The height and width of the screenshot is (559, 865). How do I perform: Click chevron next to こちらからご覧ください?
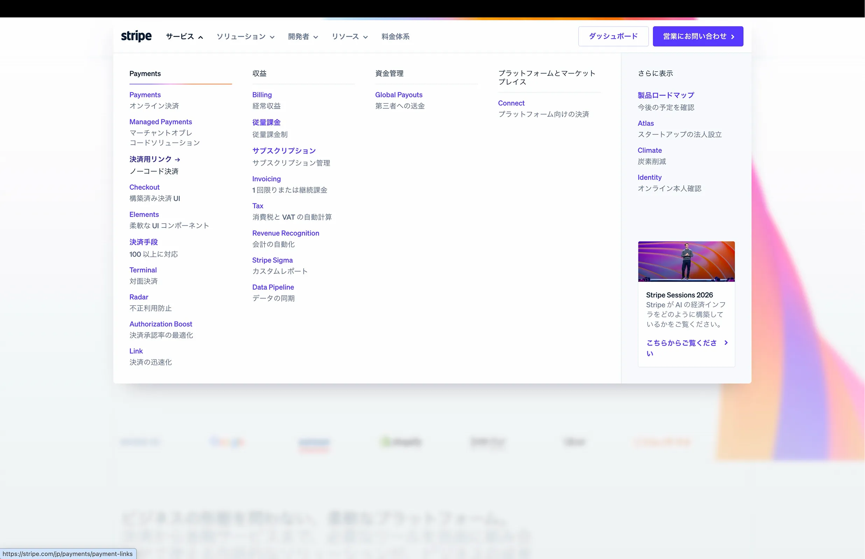pyautogui.click(x=726, y=343)
